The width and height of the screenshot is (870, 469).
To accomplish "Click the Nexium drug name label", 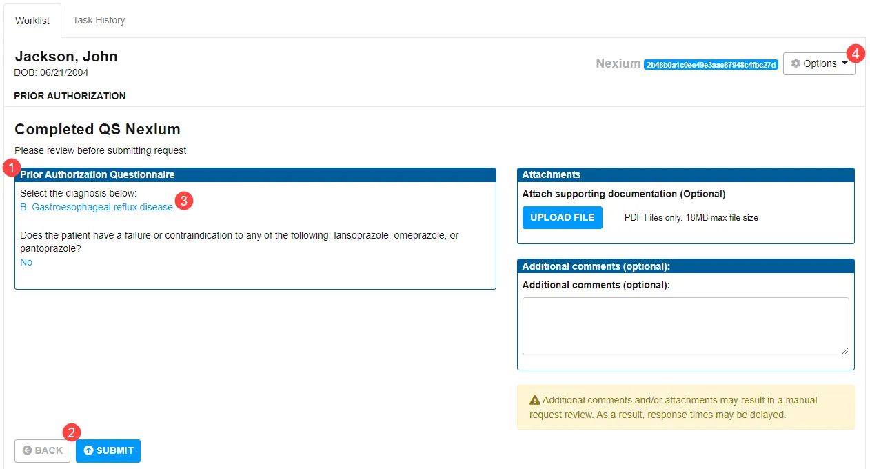I will 618,63.
